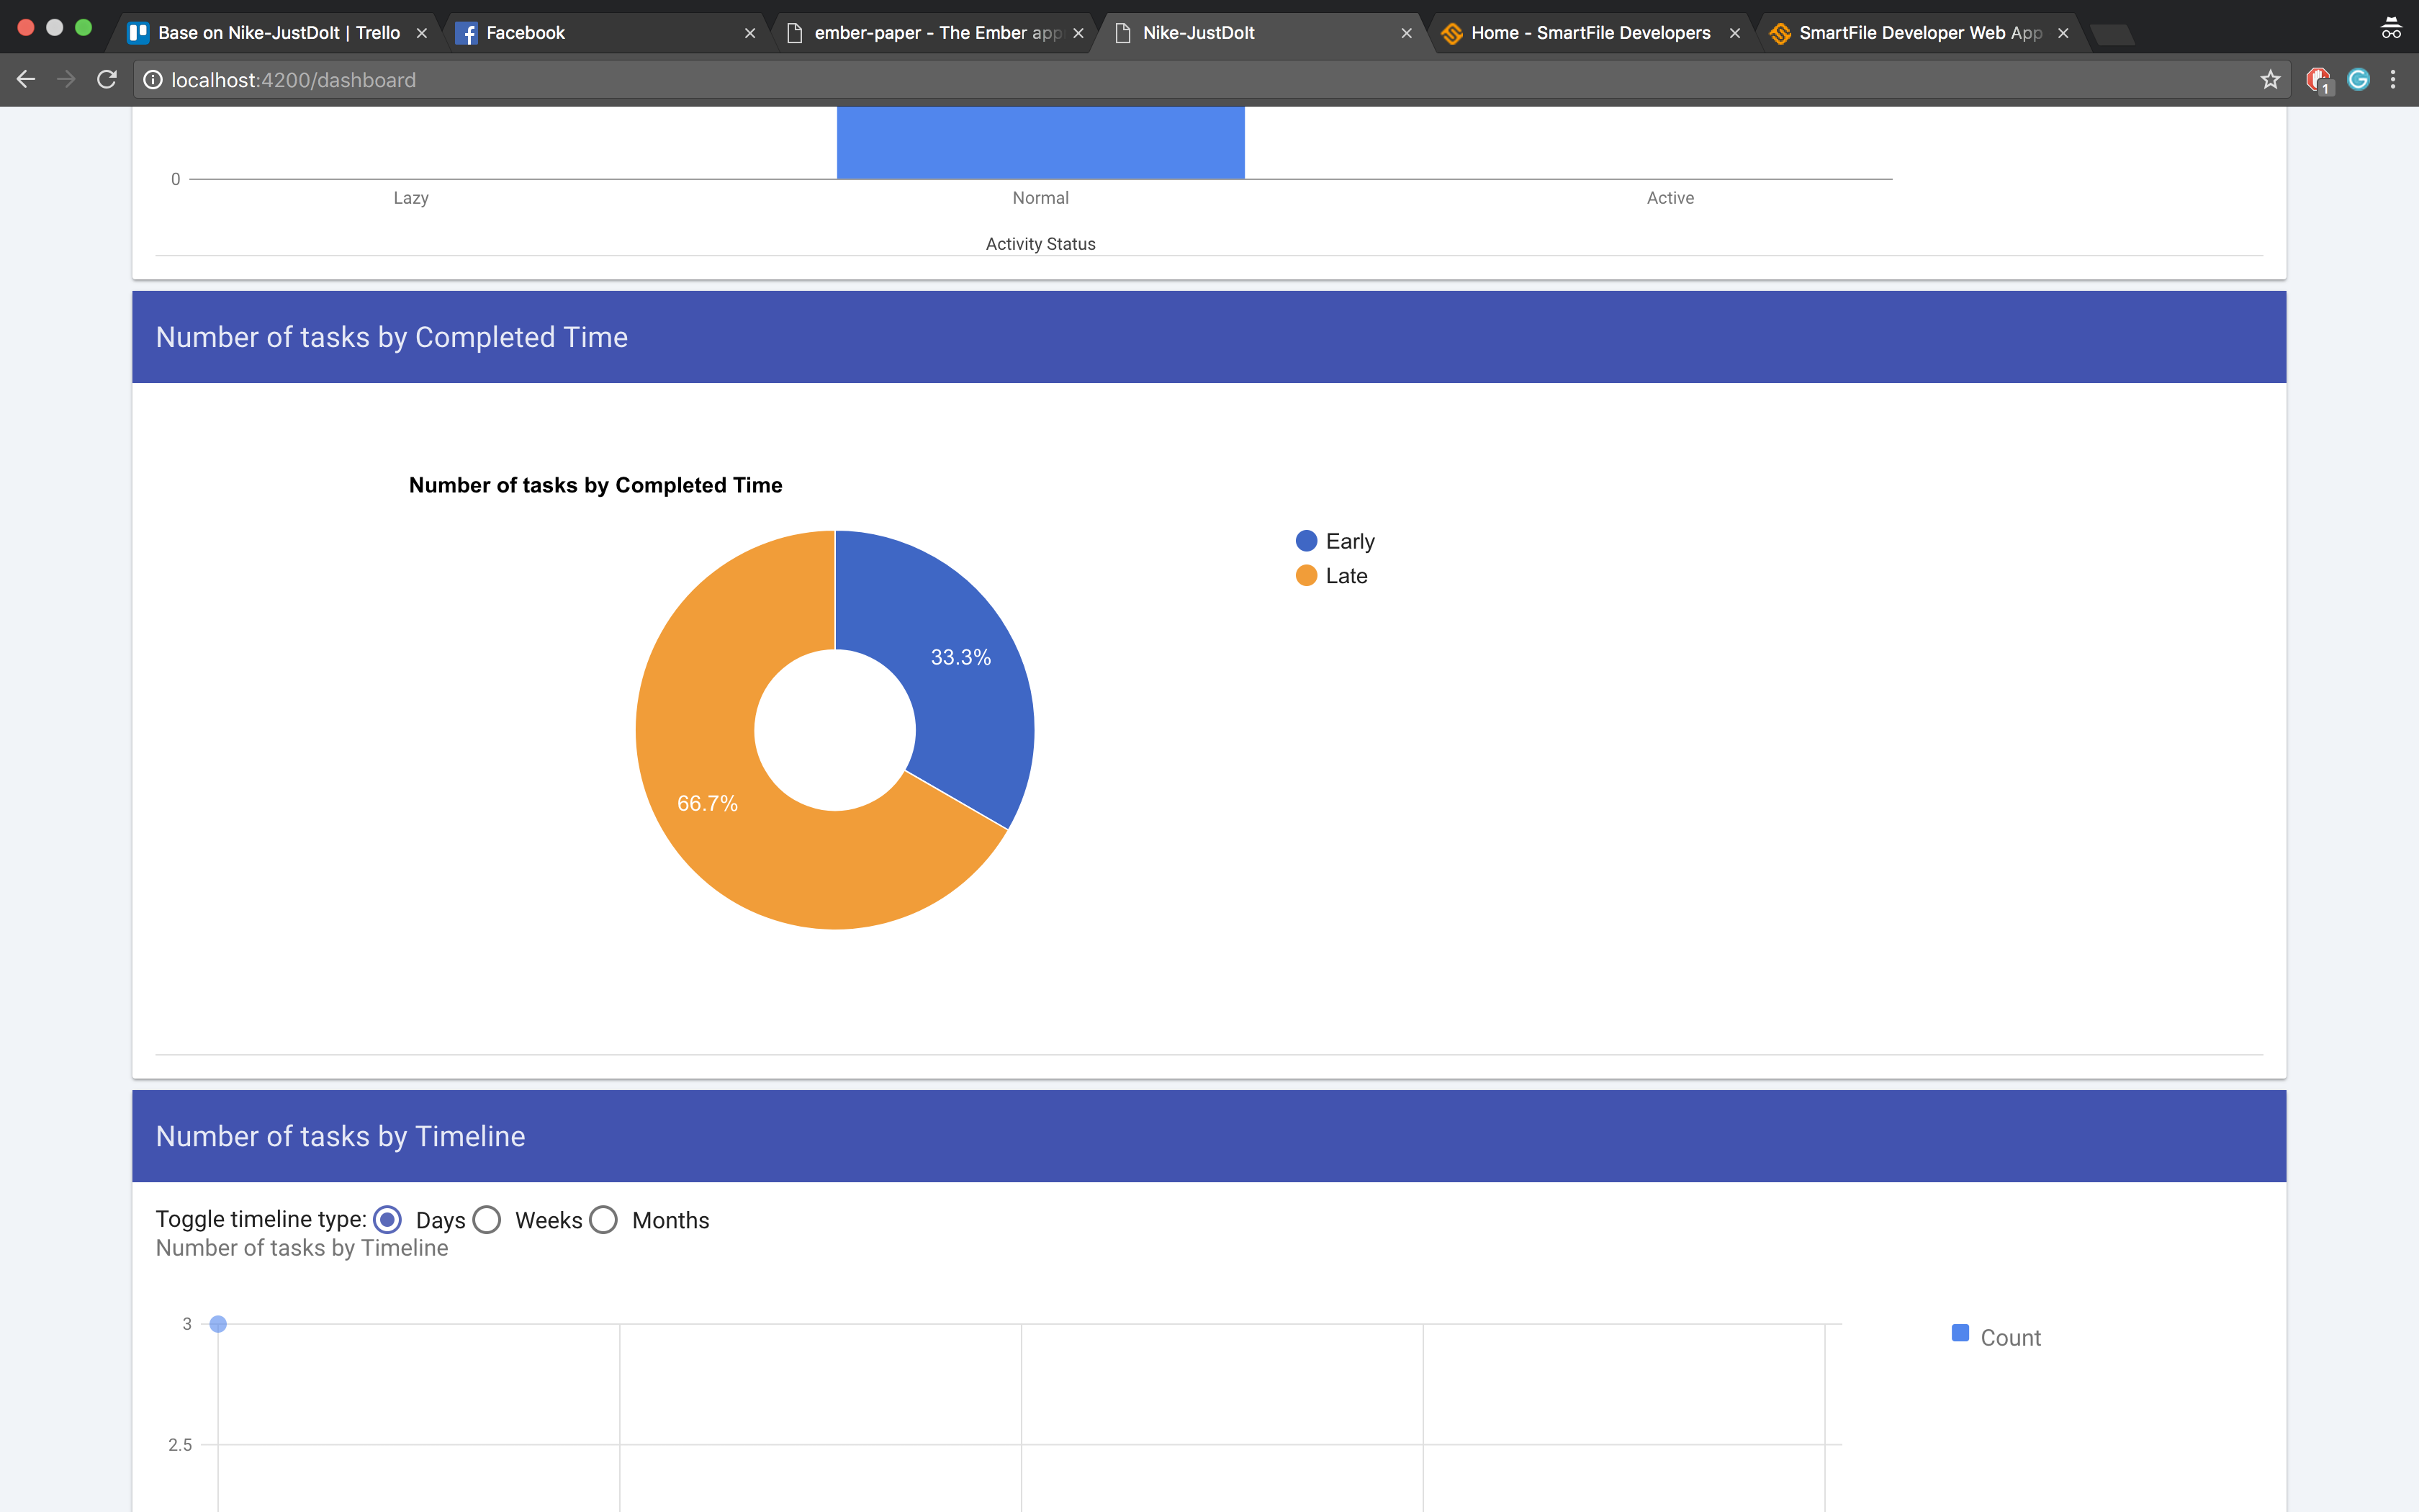Reload the dashboard page
This screenshot has width=2419, height=1512.
(107, 80)
